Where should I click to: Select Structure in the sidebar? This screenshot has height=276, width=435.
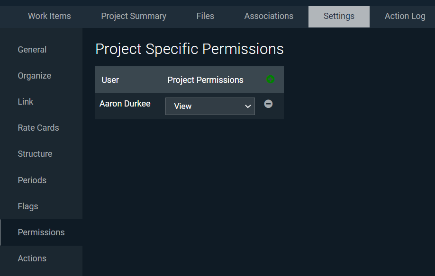tap(35, 154)
